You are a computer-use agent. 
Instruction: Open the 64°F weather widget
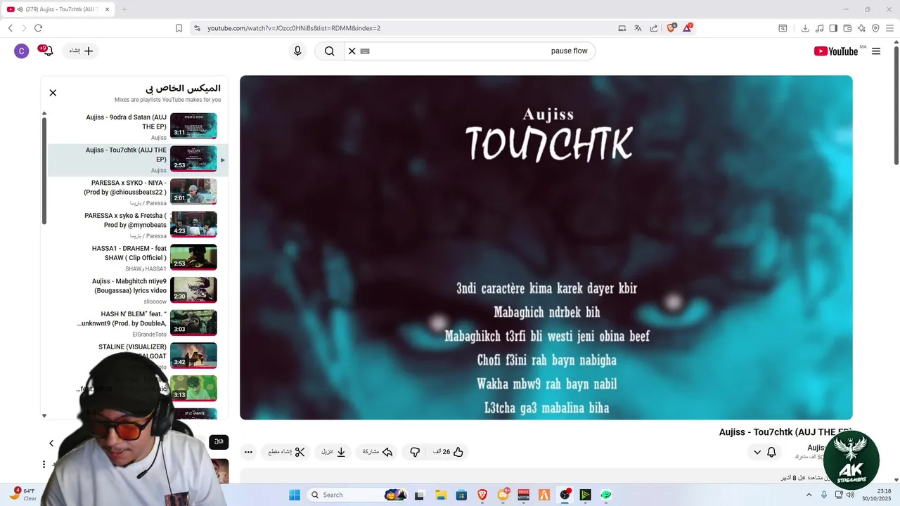coord(21,495)
